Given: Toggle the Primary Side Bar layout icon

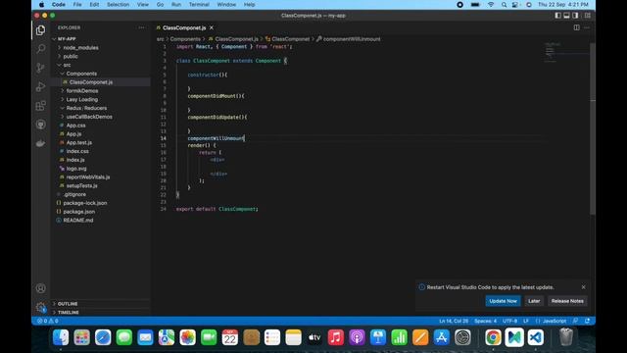Looking at the screenshot, I should click(x=557, y=16).
